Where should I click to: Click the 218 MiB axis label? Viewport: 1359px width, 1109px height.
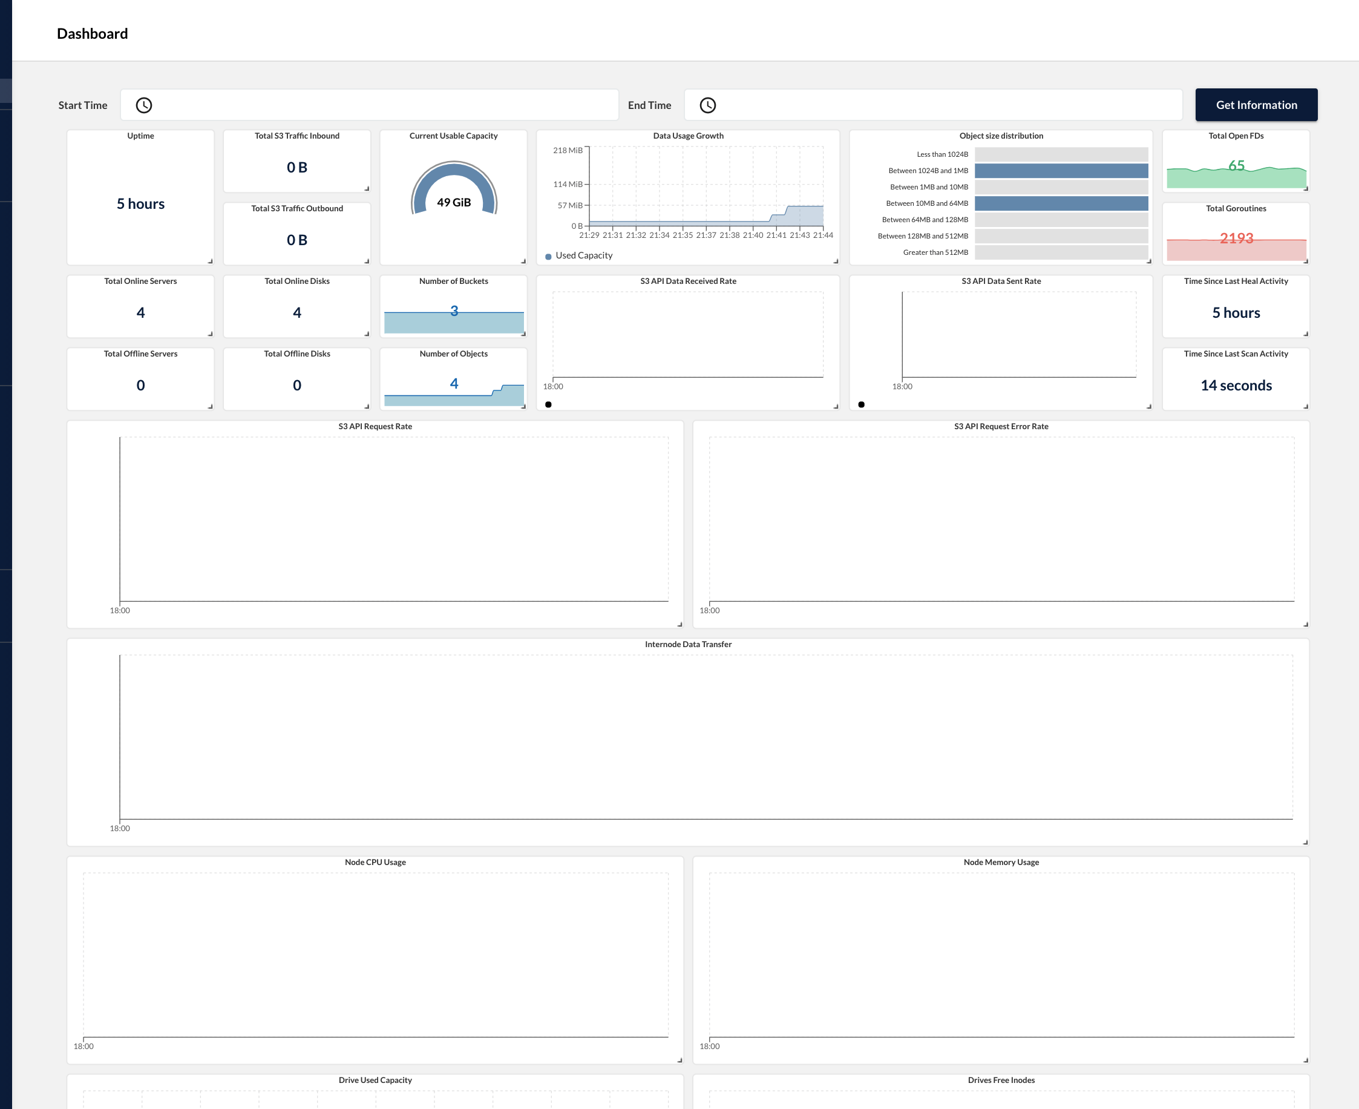point(568,151)
